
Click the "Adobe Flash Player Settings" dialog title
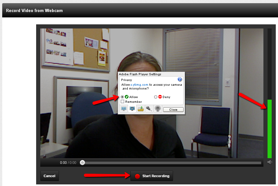click(140, 74)
